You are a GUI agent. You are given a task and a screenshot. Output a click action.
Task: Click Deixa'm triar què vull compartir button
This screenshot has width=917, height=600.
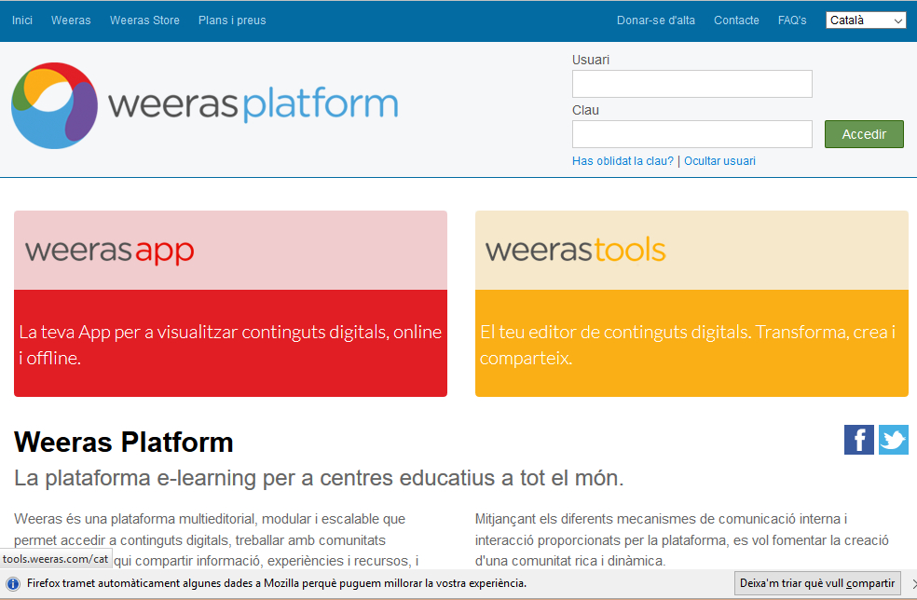click(x=817, y=583)
